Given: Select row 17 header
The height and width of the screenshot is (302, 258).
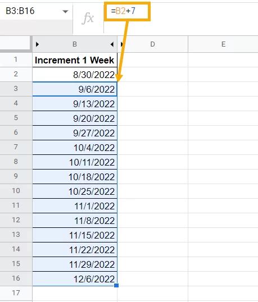Looking at the screenshot, I should click(16, 293).
